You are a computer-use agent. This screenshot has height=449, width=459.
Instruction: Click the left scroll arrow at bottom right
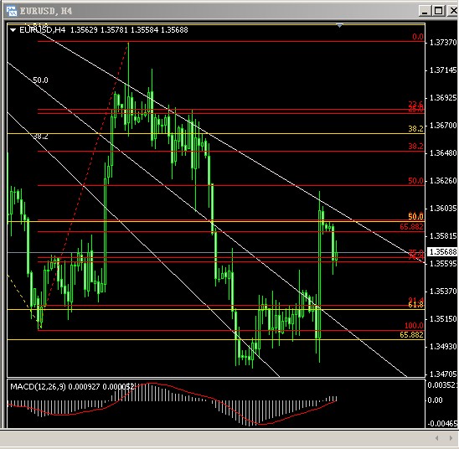437,438
